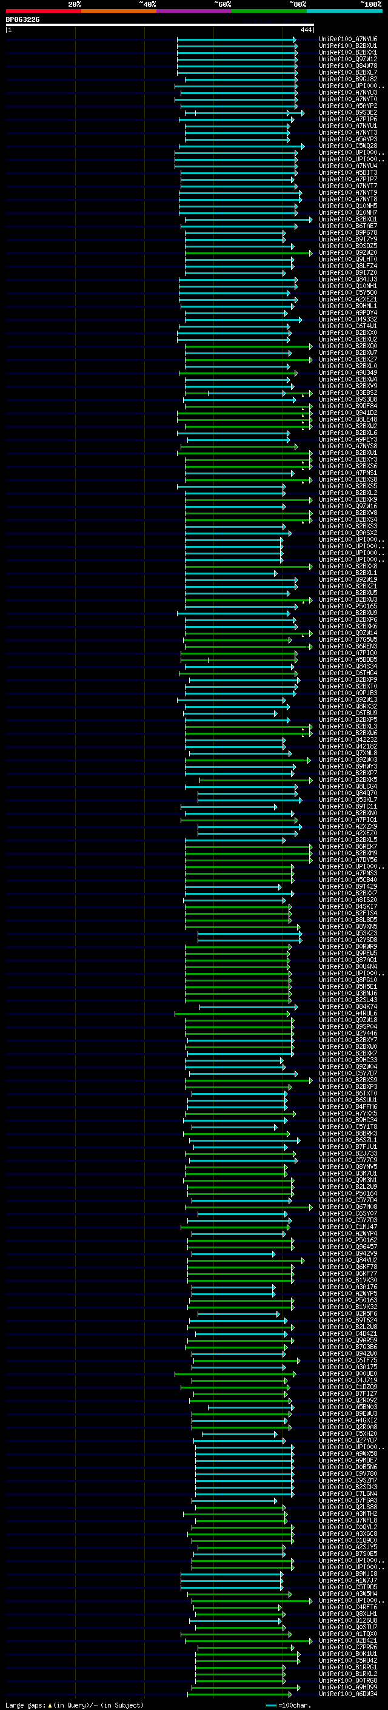Select the UniRef100_A5AYP2 label
This screenshot has height=1710, width=388.
[x=347, y=106]
